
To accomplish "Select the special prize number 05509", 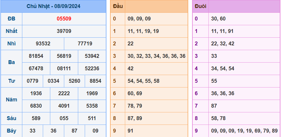I will coord(64,19).
